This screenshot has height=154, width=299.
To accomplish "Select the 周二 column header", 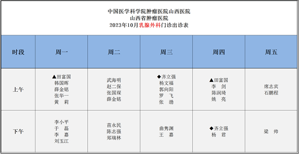I will [x=114, y=52].
